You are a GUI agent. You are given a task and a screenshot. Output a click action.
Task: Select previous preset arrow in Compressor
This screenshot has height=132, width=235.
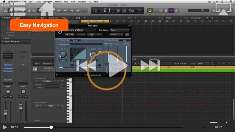[x=67, y=35]
